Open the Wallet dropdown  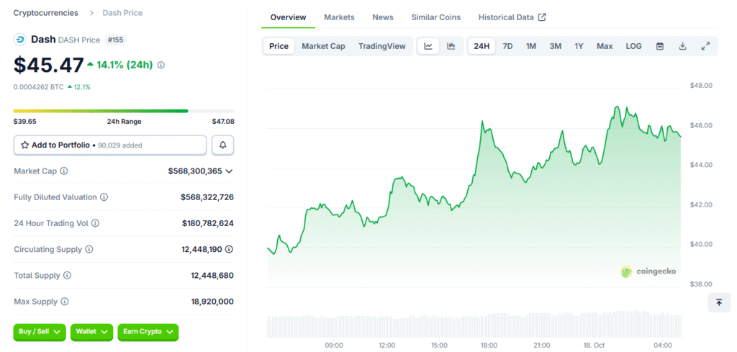tap(91, 332)
